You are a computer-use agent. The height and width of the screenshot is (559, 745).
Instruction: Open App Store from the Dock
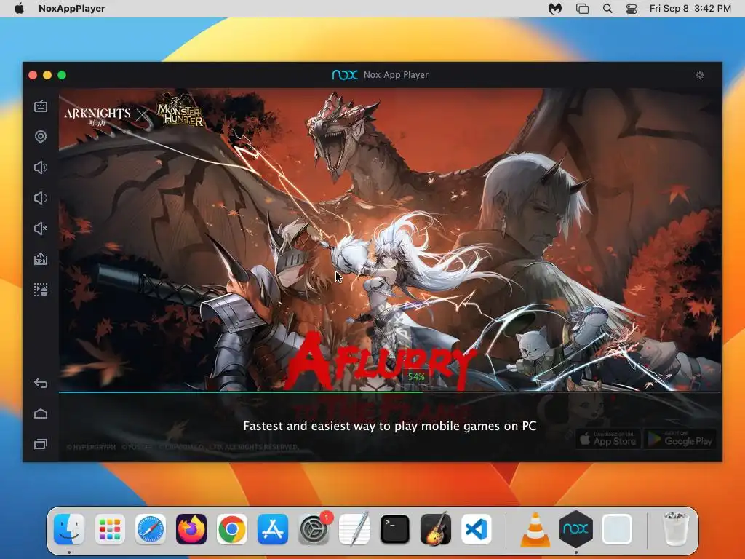pos(273,529)
